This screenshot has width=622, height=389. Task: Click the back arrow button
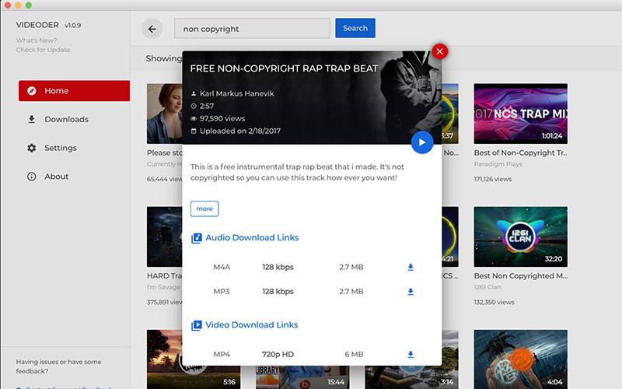coord(152,29)
